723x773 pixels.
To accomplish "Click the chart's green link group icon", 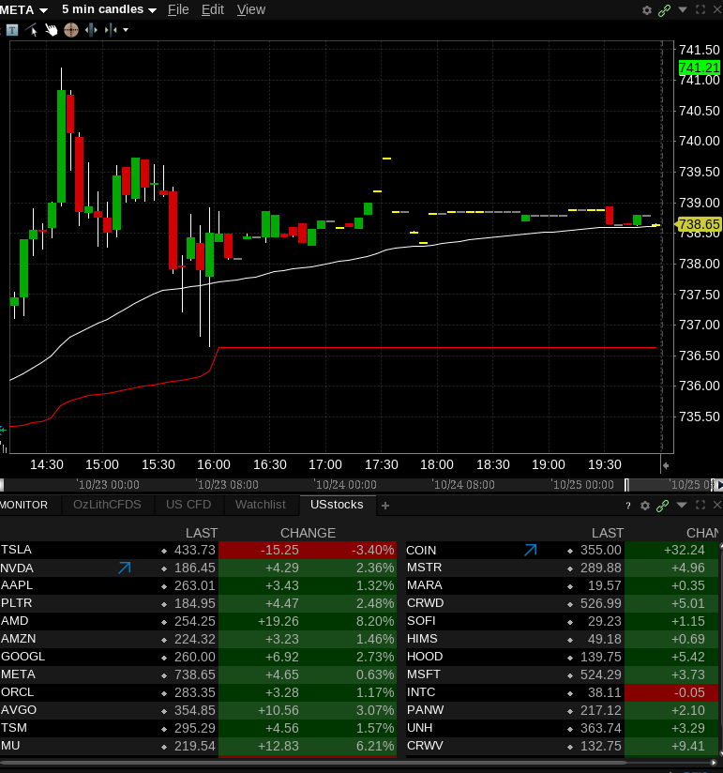I will coord(664,9).
